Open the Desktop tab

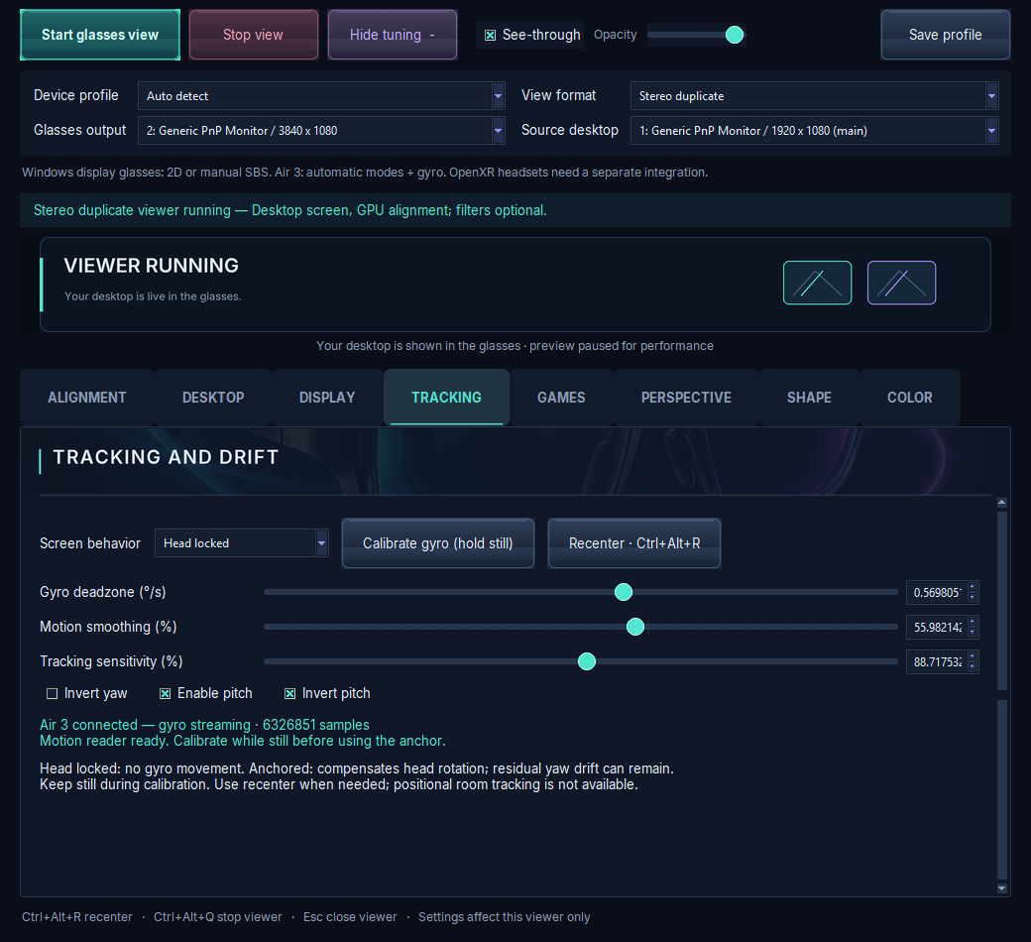point(213,398)
